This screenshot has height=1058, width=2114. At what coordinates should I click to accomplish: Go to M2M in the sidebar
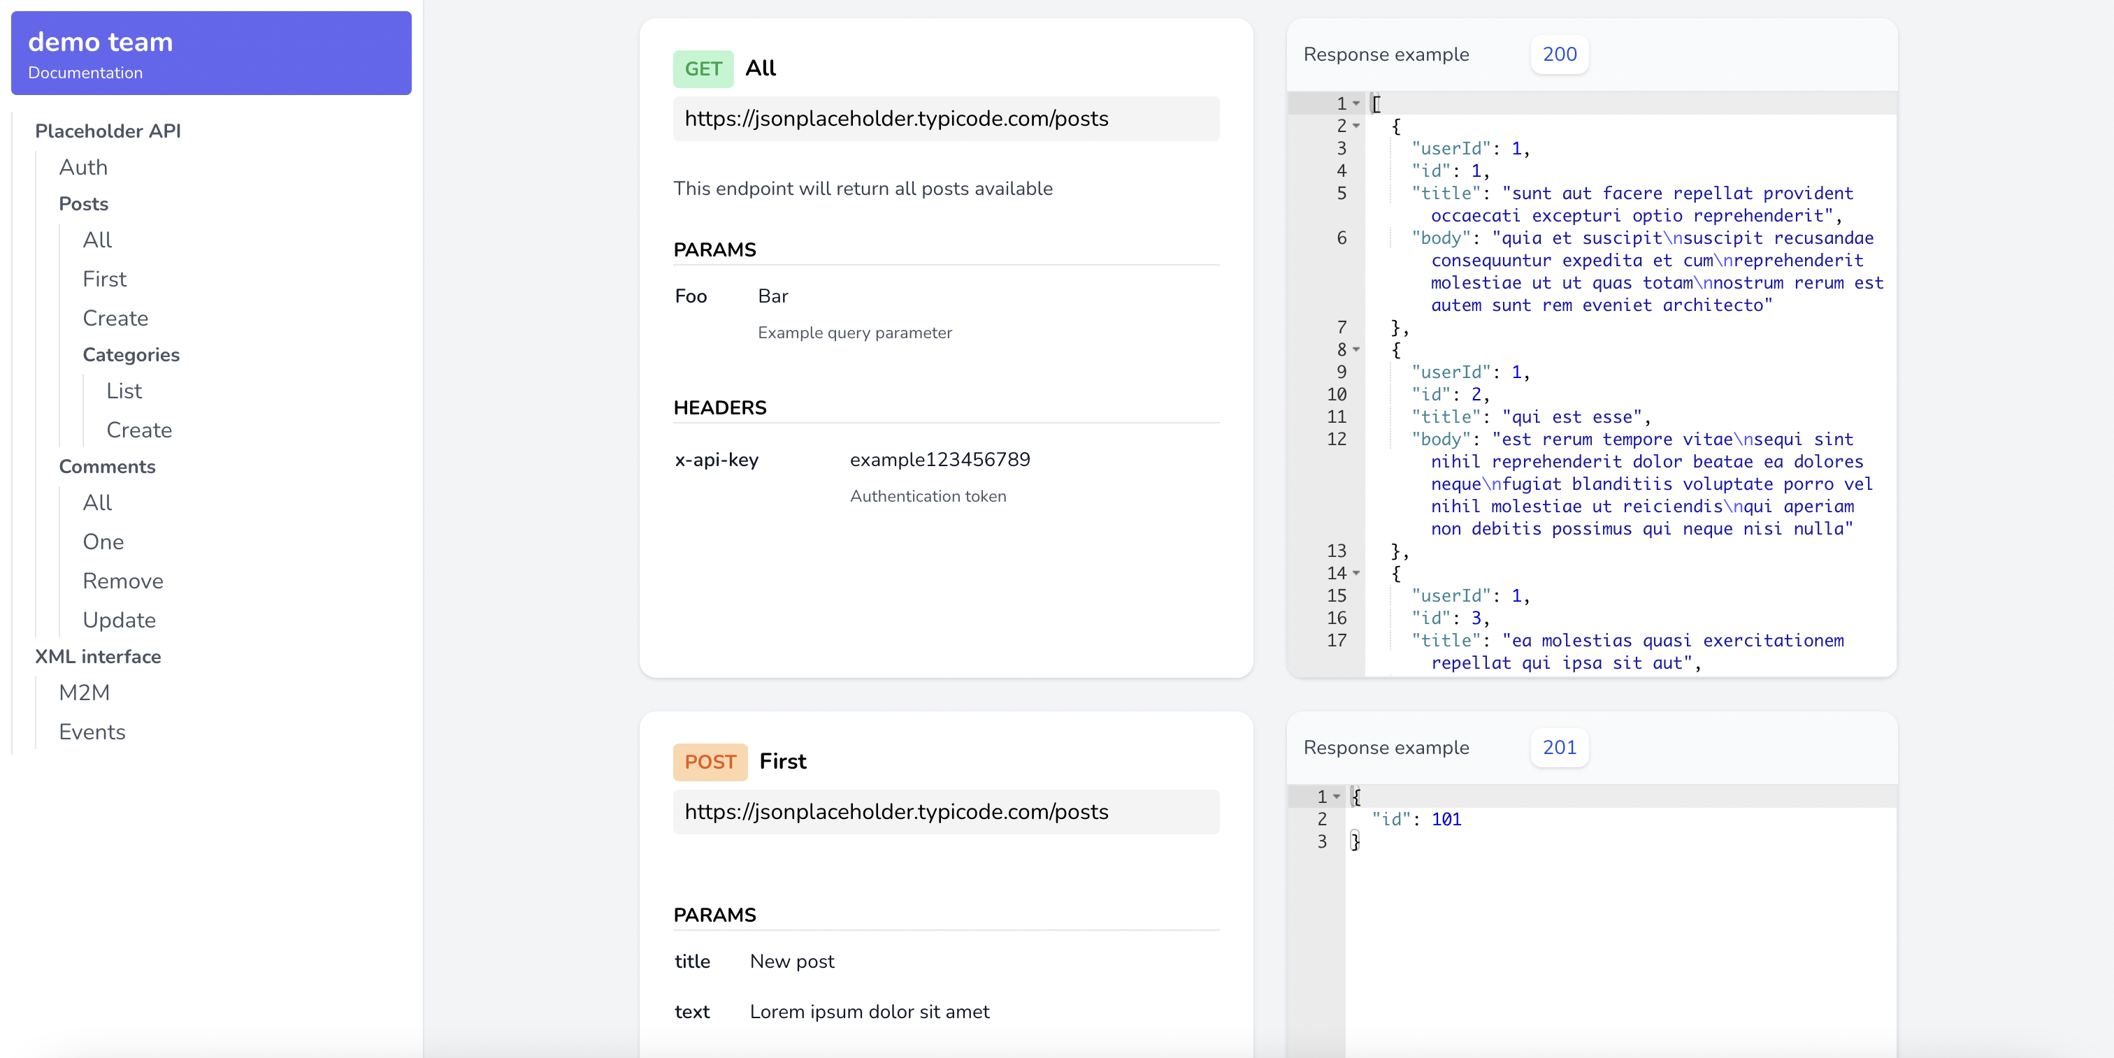tap(85, 693)
